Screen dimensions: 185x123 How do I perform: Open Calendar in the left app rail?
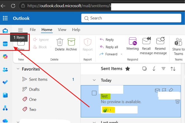(x=5, y=44)
